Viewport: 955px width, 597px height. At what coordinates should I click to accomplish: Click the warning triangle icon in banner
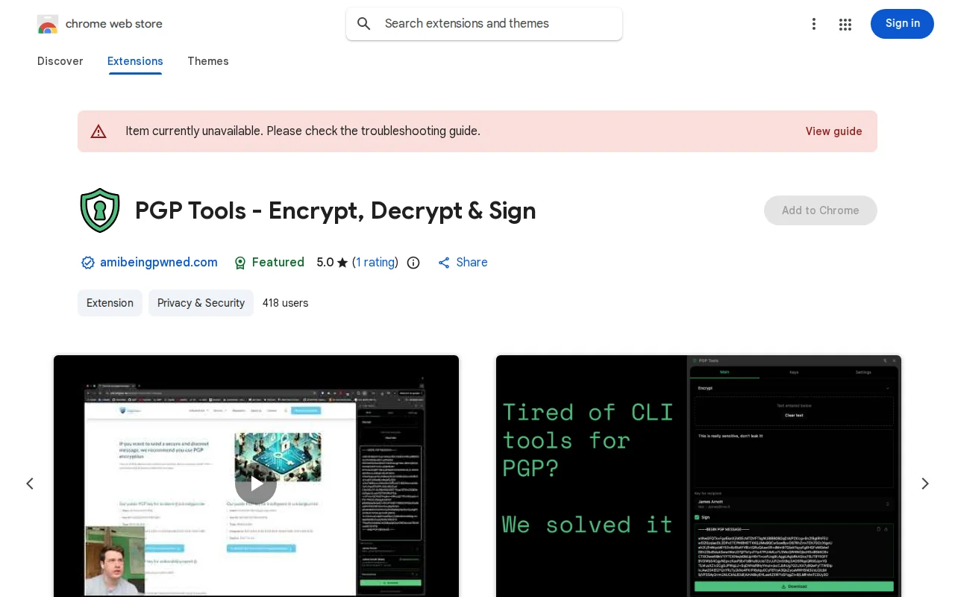click(98, 131)
